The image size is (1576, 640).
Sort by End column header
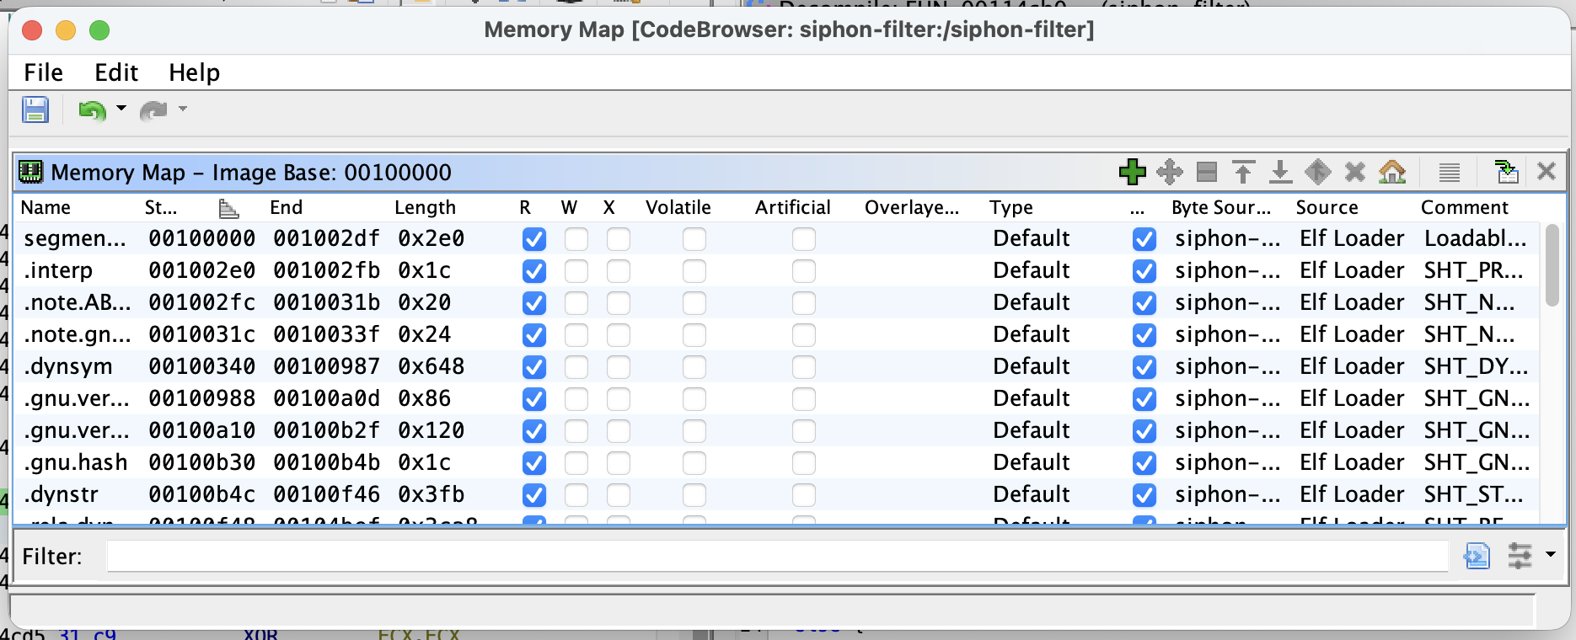[x=286, y=208]
